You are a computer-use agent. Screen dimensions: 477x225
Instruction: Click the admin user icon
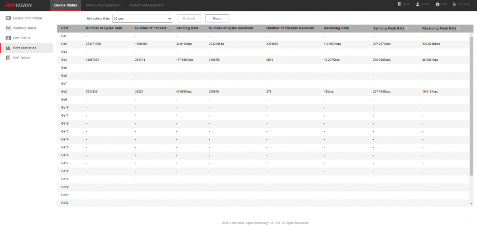(418, 4)
